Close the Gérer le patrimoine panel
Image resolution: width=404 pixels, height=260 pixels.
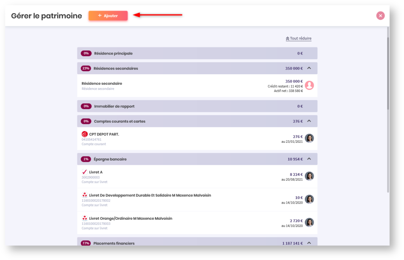[380, 16]
